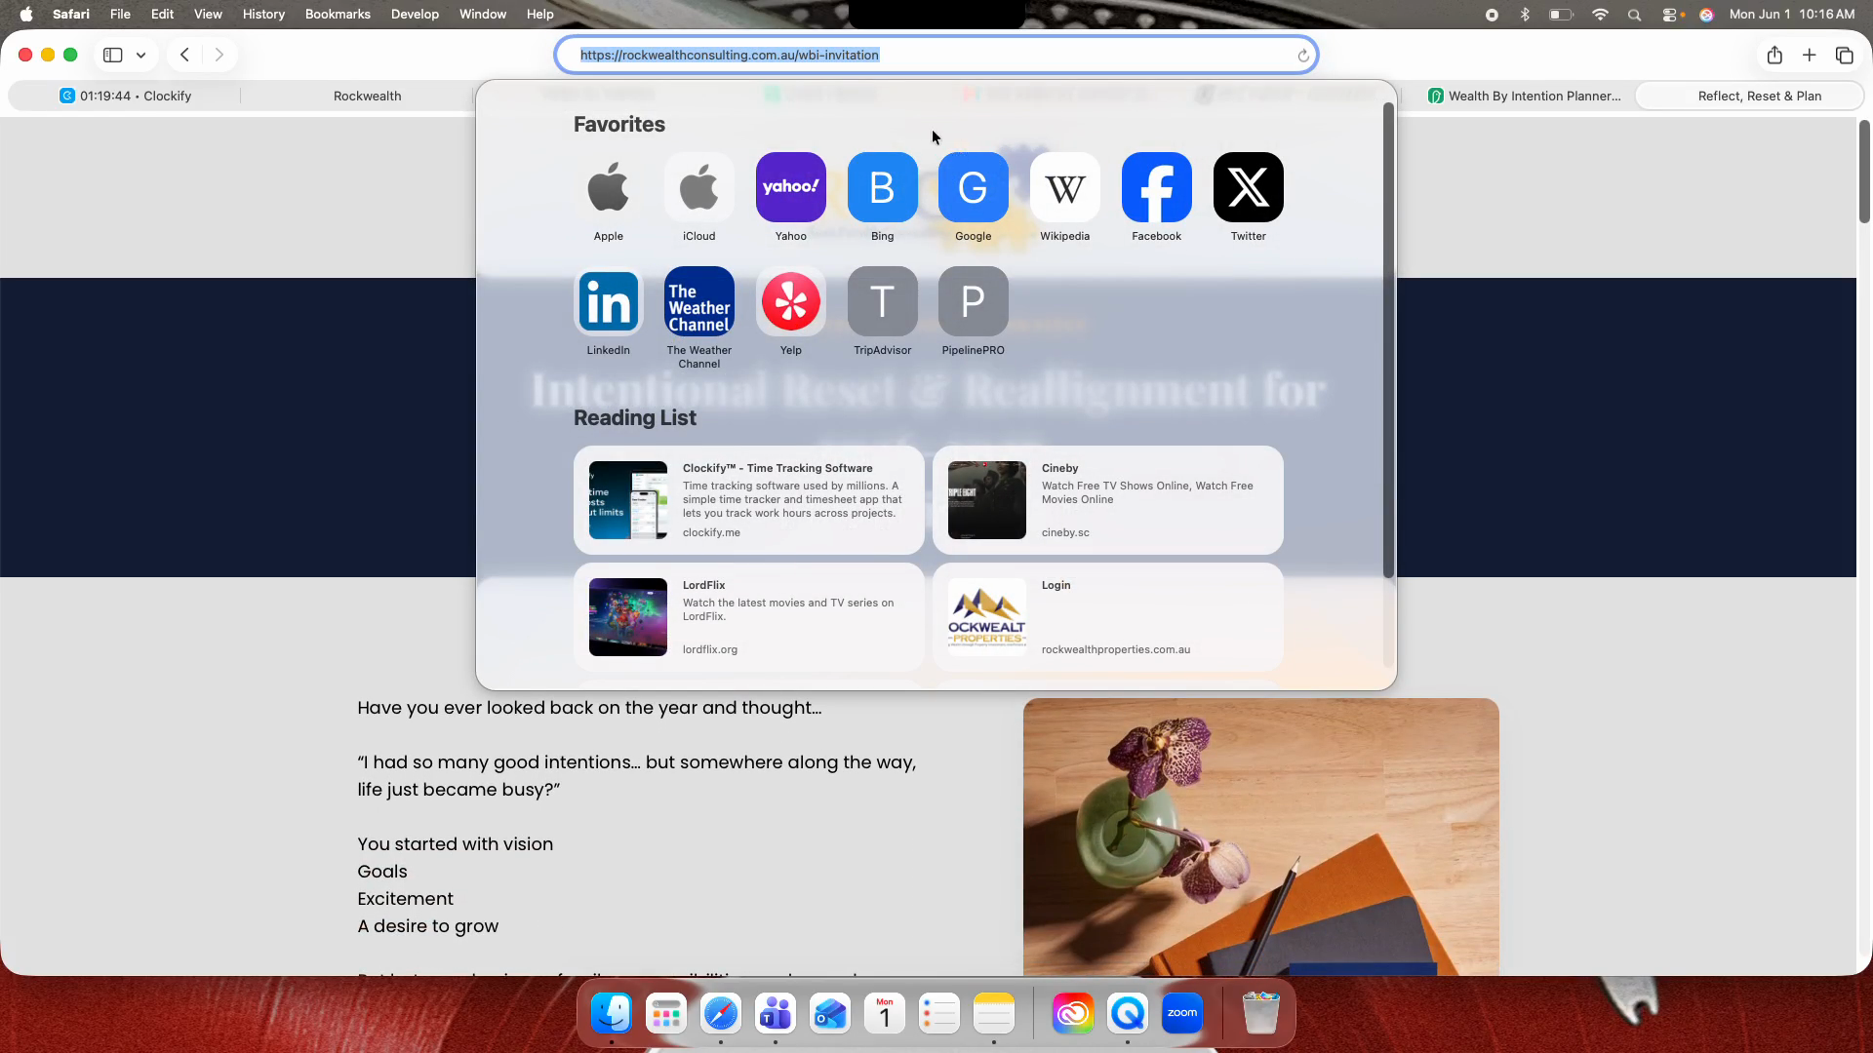The height and width of the screenshot is (1053, 1873).
Task: Click the screen recording menu bar icon
Action: point(1492,15)
